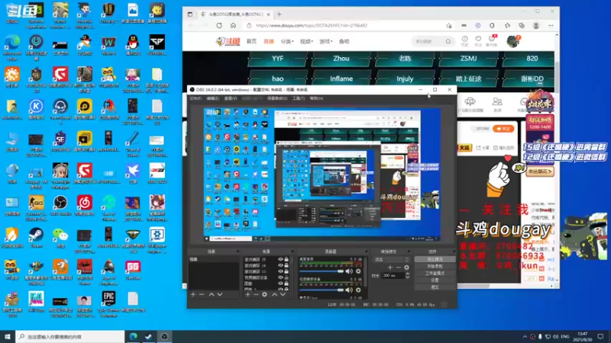Viewport: 611px width, 343px height.
Task: Click the second button in OBS Controls panel
Action: click(435, 266)
